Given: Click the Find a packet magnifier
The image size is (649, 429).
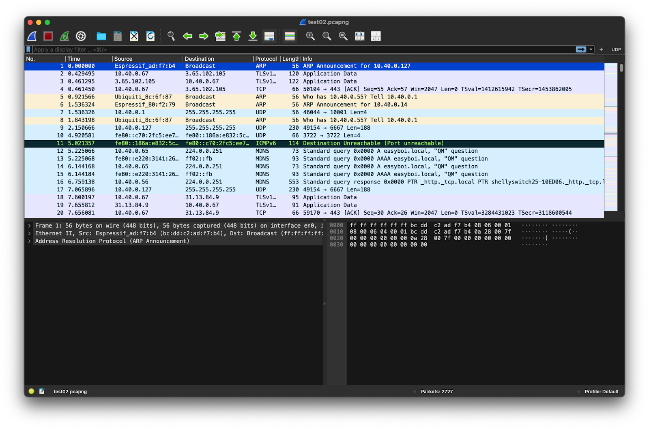Looking at the screenshot, I should coord(171,36).
